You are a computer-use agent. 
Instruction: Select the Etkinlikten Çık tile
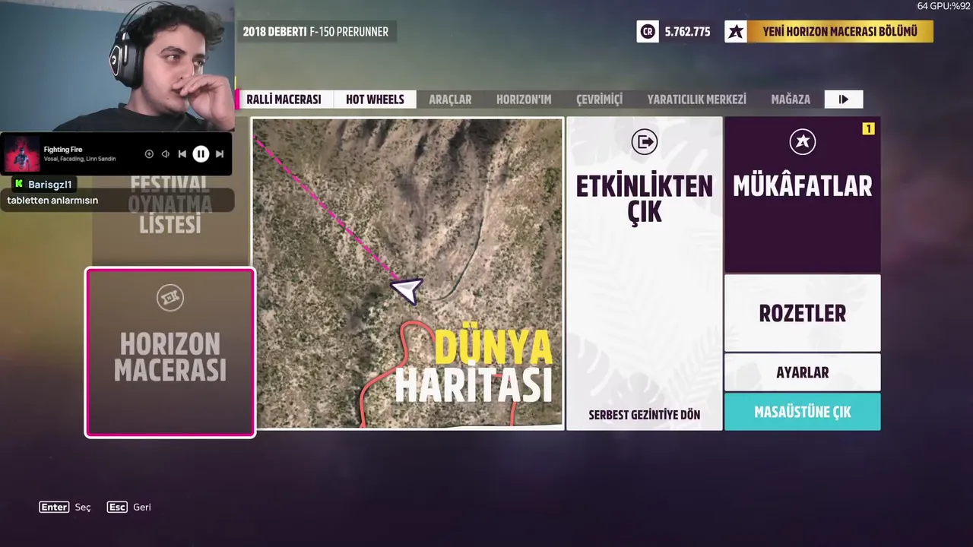644,273
